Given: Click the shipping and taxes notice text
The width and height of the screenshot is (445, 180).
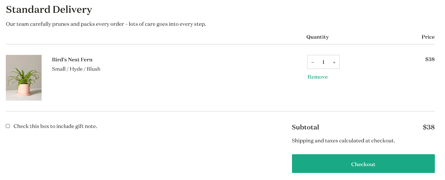Looking at the screenshot, I should click(x=343, y=141).
